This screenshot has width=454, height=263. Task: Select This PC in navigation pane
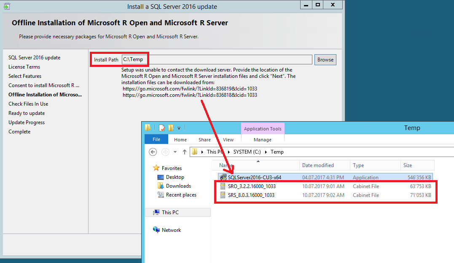[170, 213]
